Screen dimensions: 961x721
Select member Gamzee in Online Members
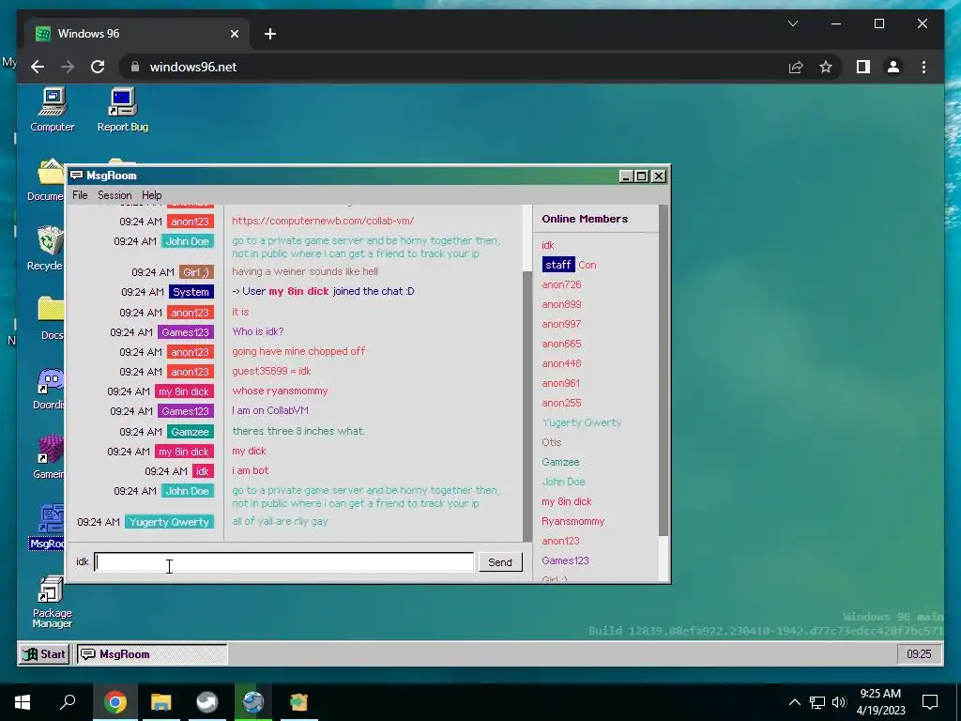[560, 462]
